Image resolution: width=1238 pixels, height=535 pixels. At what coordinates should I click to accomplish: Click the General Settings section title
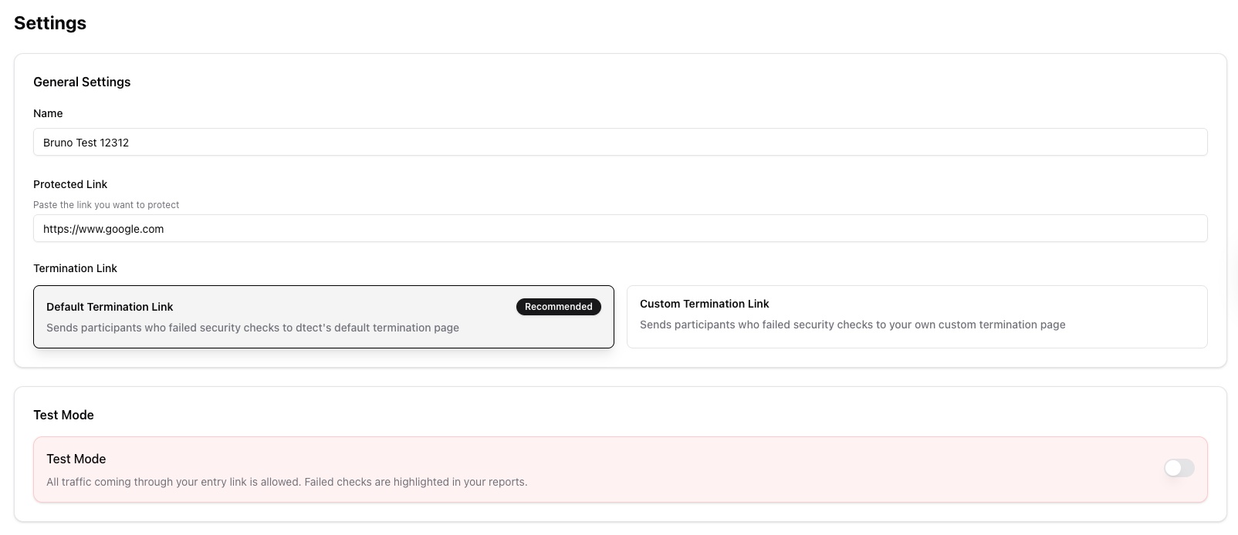[82, 82]
